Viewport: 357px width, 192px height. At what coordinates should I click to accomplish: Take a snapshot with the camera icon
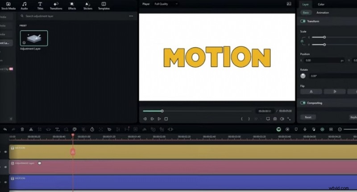pos(275,119)
